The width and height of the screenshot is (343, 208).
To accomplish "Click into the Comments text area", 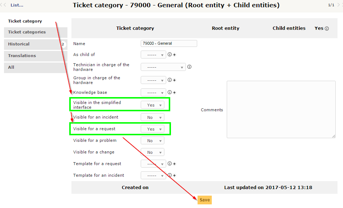I will (281, 109).
